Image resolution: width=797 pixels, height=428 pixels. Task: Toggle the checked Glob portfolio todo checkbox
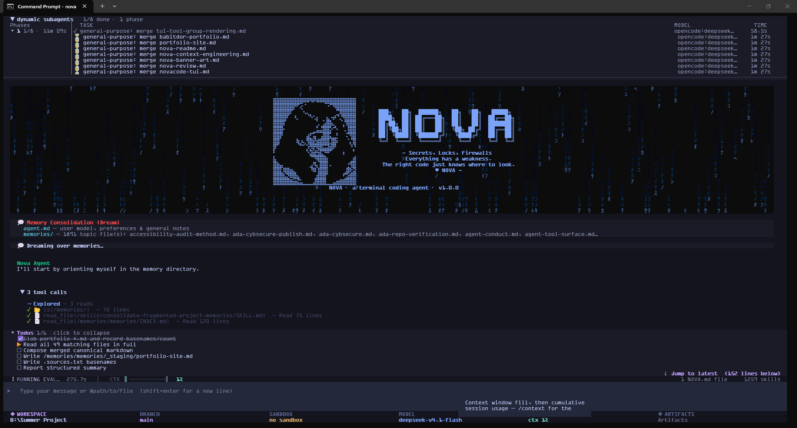[x=20, y=339]
